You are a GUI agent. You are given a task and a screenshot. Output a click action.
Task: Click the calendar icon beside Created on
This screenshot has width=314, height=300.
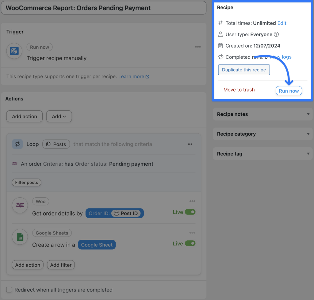[x=220, y=45]
